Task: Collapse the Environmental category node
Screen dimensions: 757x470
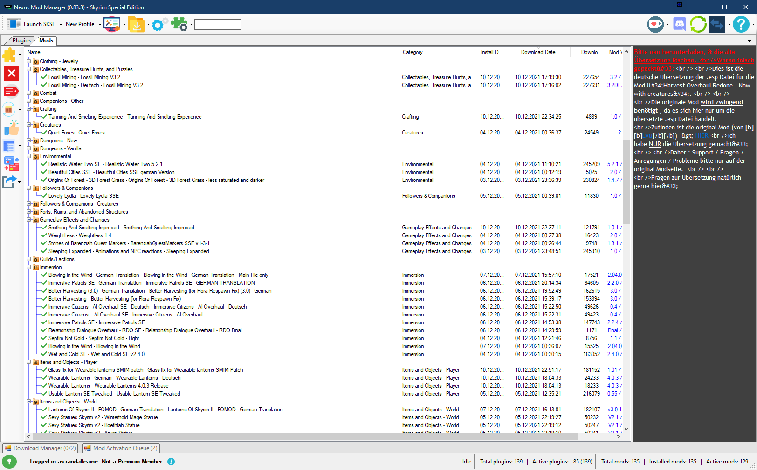Action: [29, 156]
